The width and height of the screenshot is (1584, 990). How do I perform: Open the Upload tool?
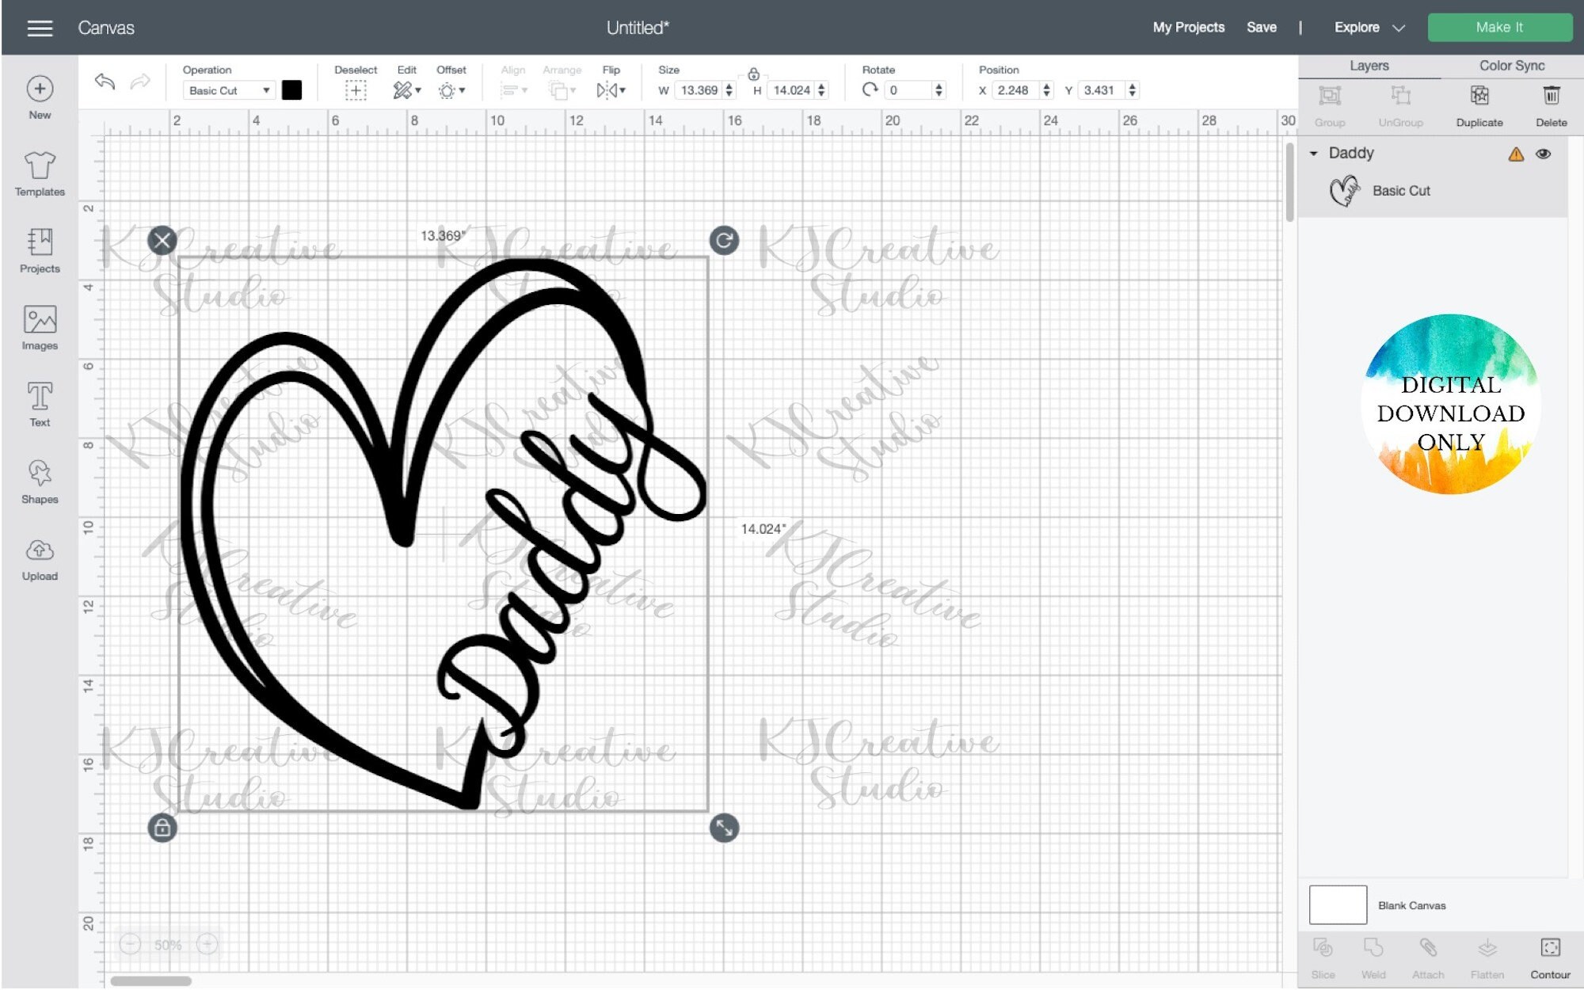pos(39,556)
